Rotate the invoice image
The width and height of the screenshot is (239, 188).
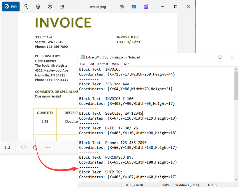click(x=26, y=6)
